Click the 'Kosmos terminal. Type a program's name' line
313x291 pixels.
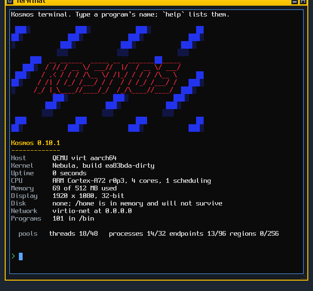(120, 15)
